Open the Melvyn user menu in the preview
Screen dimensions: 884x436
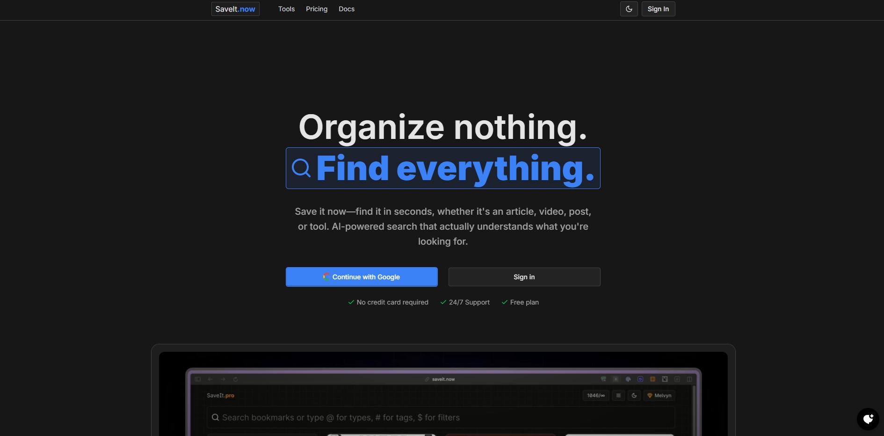(x=659, y=395)
